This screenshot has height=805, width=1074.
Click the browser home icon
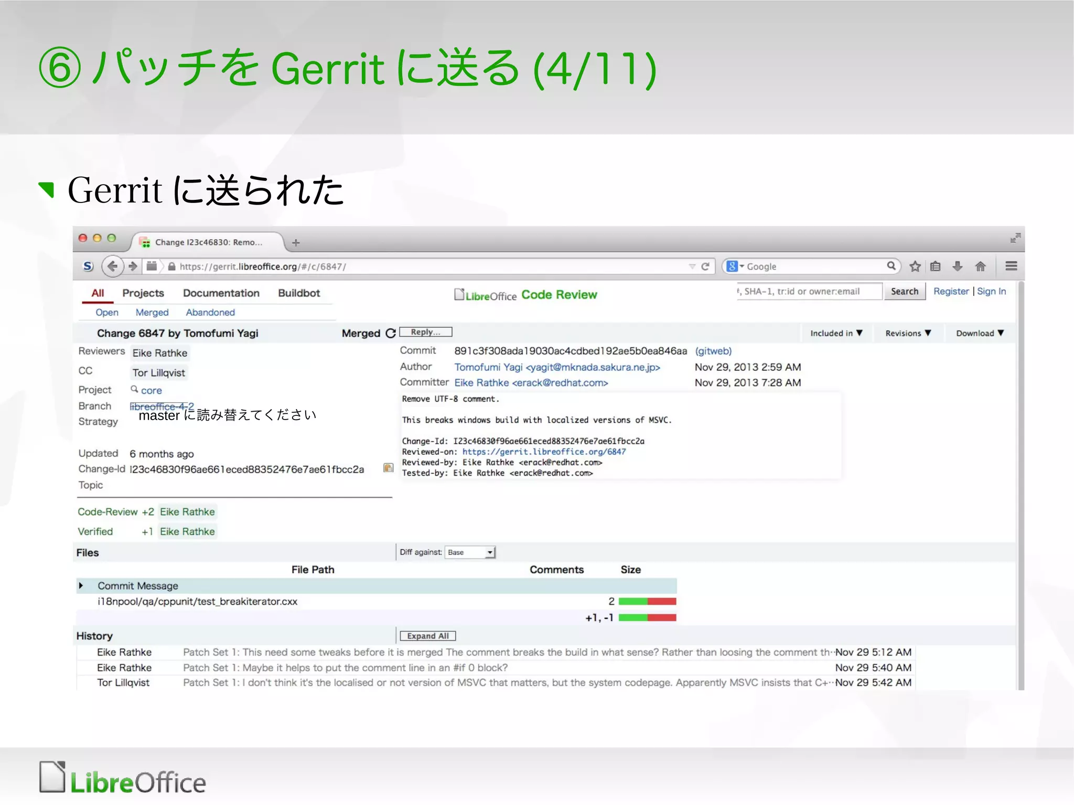(x=980, y=266)
